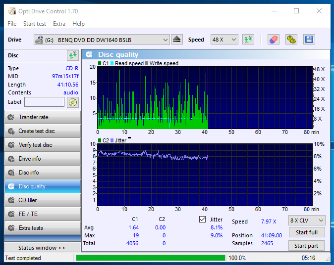Click the Disc quality header disc icon
The height and width of the screenshot is (265, 334).
tap(89, 54)
